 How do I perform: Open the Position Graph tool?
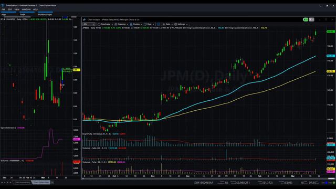(45, 15)
